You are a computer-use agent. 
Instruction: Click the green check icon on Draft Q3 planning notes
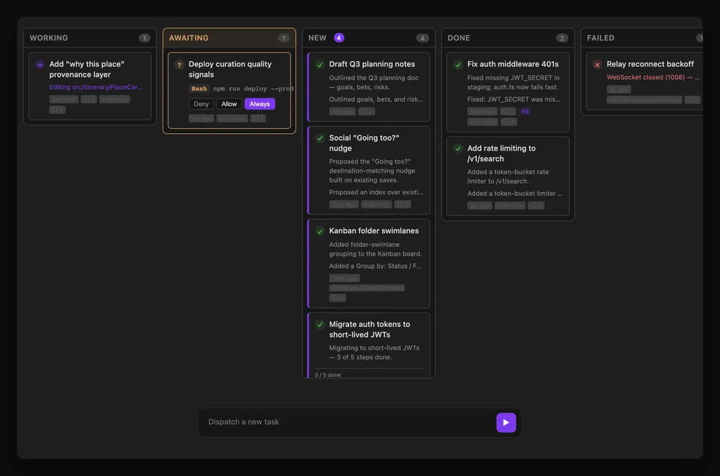[320, 65]
